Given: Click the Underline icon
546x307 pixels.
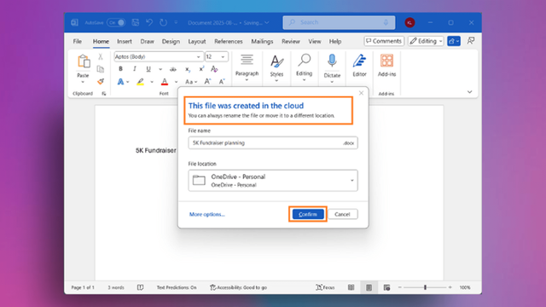Looking at the screenshot, I should 148,69.
